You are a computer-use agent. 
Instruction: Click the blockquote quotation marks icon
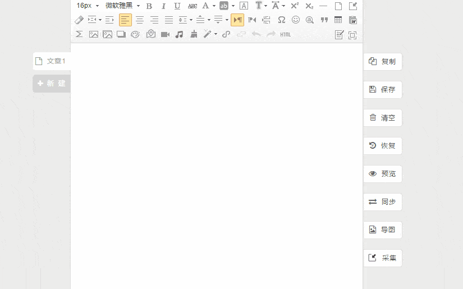click(x=324, y=20)
